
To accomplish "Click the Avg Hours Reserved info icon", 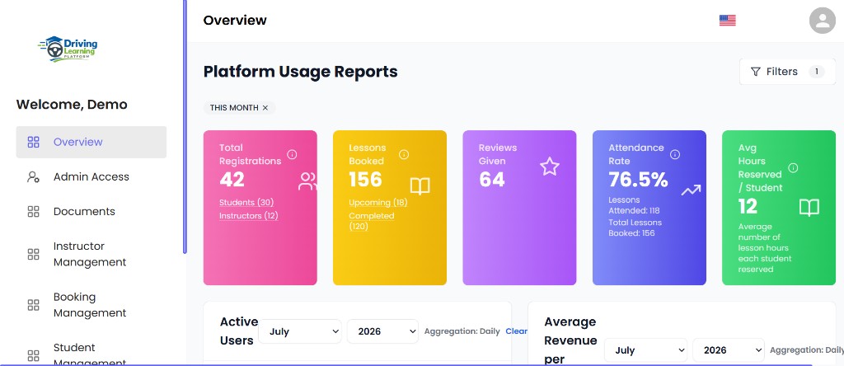I will point(793,168).
